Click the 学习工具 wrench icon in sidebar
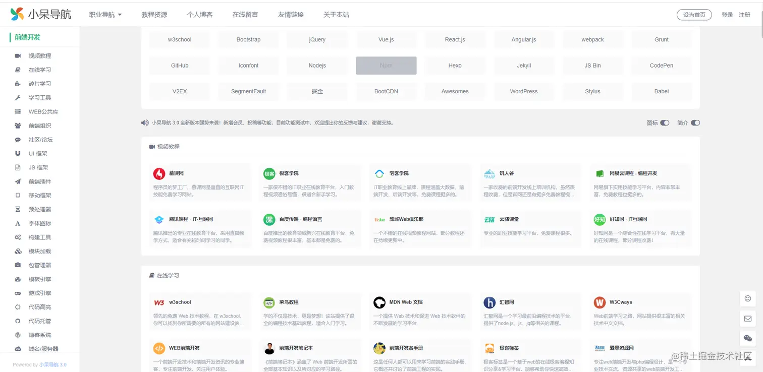The width and height of the screenshot is (763, 372). [18, 98]
